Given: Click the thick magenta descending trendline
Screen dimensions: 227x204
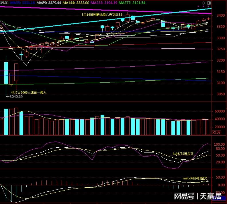Looking at the screenshot, I should pos(106,10).
